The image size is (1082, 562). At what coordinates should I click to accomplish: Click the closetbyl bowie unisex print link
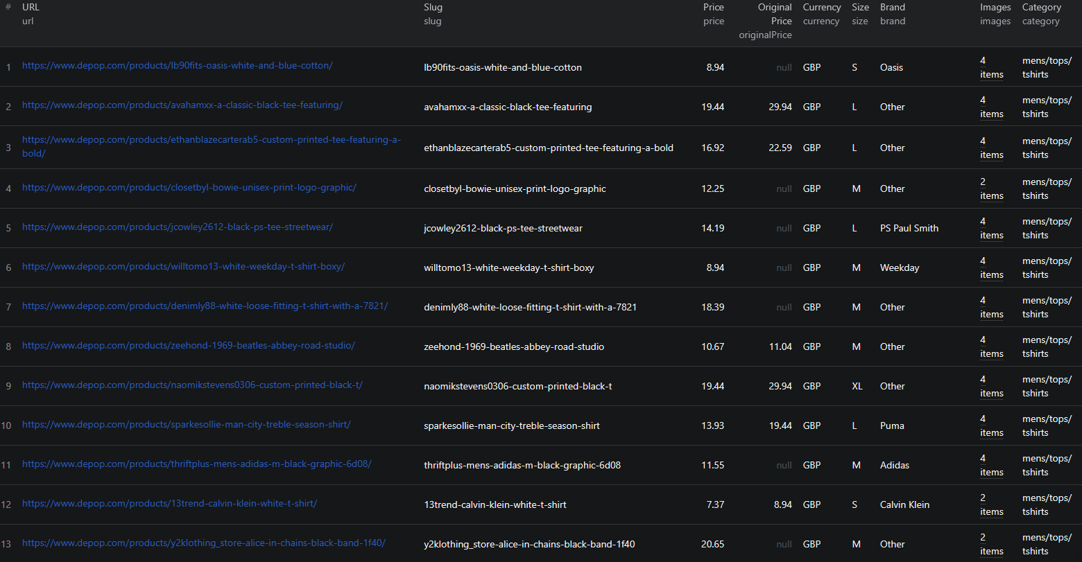[189, 188]
